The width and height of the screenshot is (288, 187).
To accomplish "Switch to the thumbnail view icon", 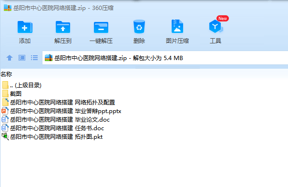I will pos(22,58).
